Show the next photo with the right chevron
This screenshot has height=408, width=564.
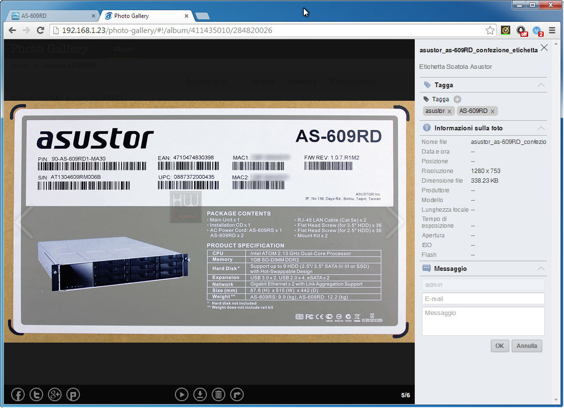tap(394, 222)
